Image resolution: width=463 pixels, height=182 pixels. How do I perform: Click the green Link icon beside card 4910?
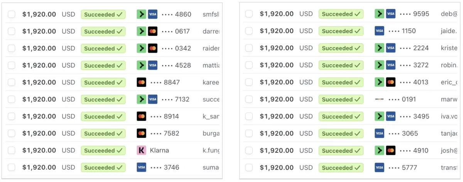tap(380, 150)
